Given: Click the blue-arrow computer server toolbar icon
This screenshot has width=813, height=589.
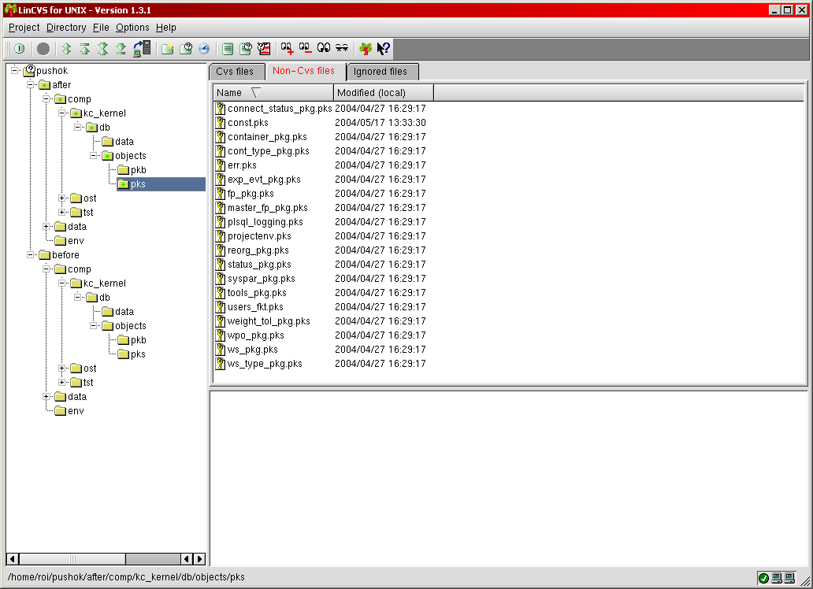Looking at the screenshot, I should (142, 49).
